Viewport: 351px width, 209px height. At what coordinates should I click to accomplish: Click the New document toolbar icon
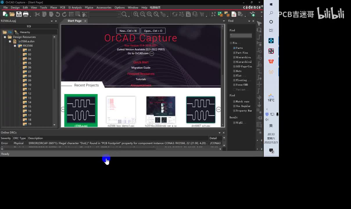tap(5, 14)
